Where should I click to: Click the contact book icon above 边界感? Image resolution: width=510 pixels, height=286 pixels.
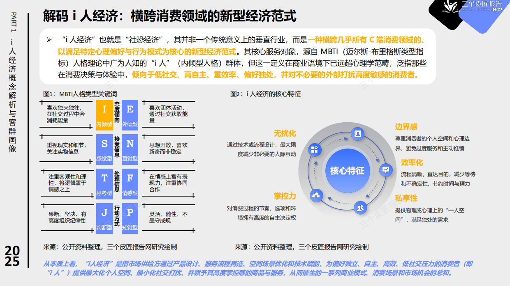(357, 133)
